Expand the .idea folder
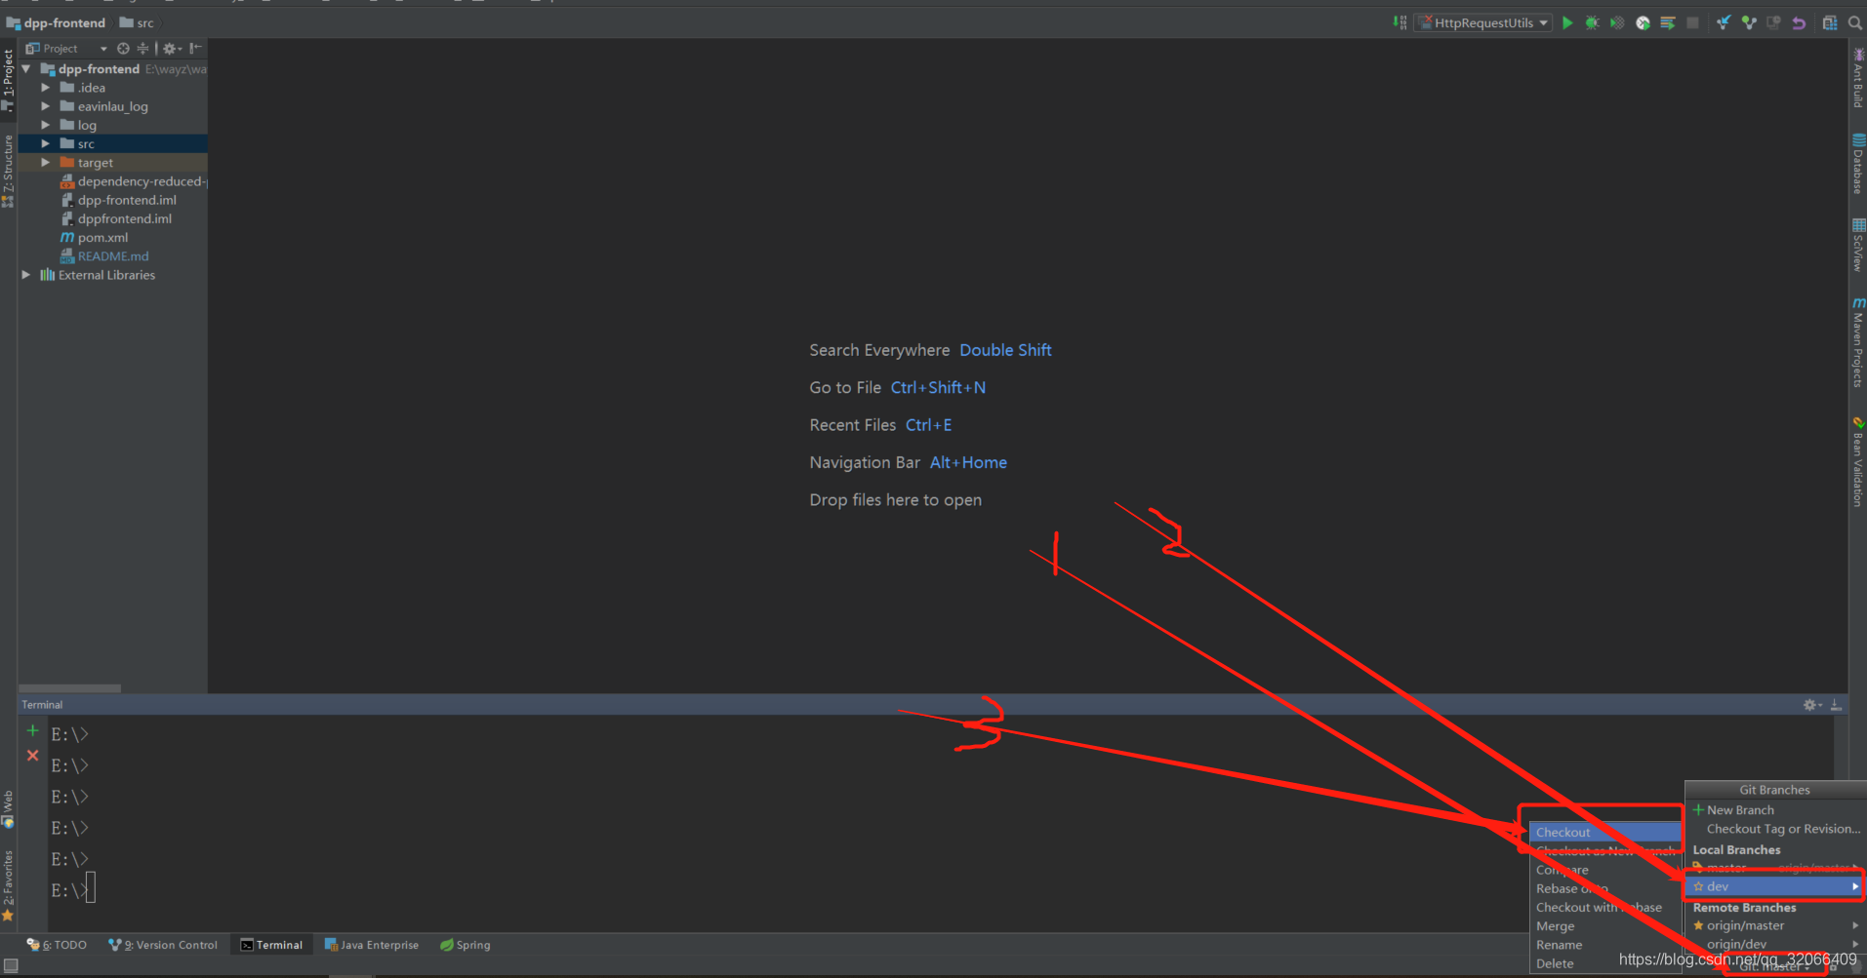The height and width of the screenshot is (978, 1867). (45, 88)
